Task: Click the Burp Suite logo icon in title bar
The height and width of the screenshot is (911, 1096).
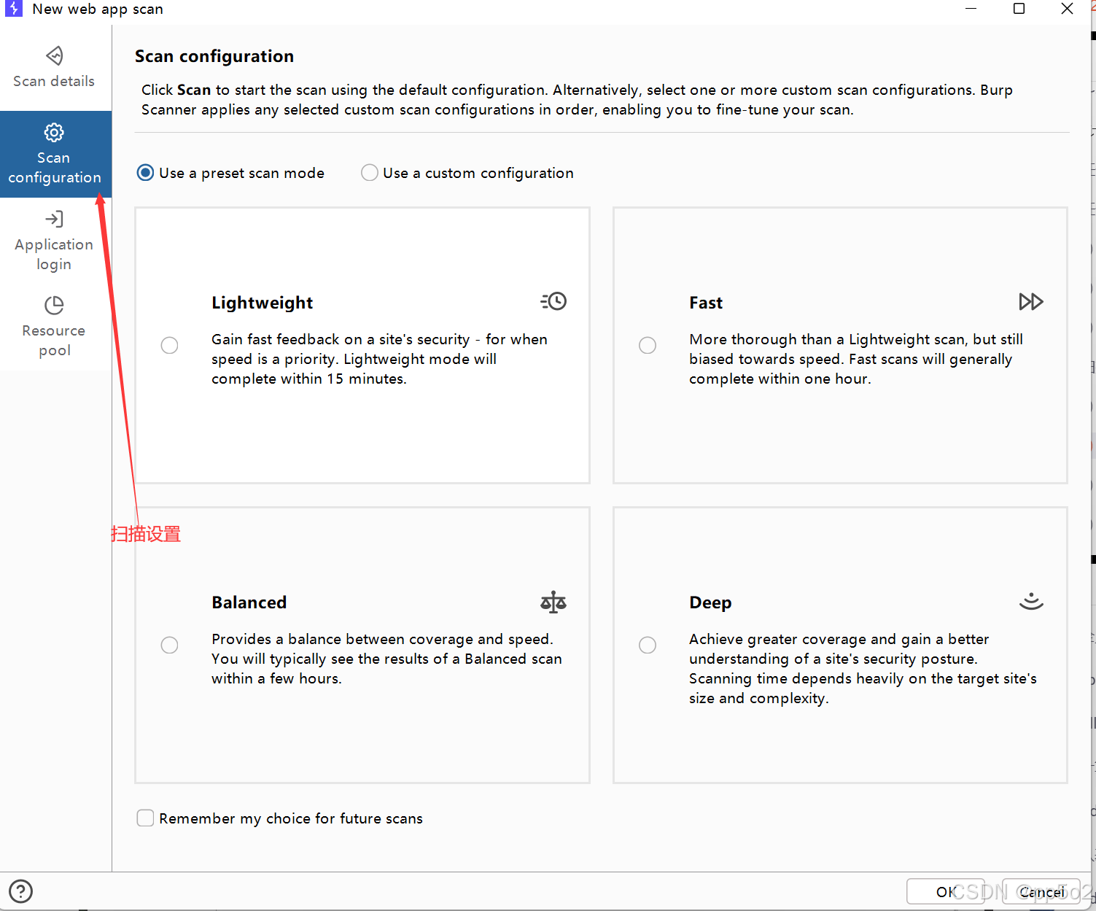Action: pyautogui.click(x=14, y=9)
